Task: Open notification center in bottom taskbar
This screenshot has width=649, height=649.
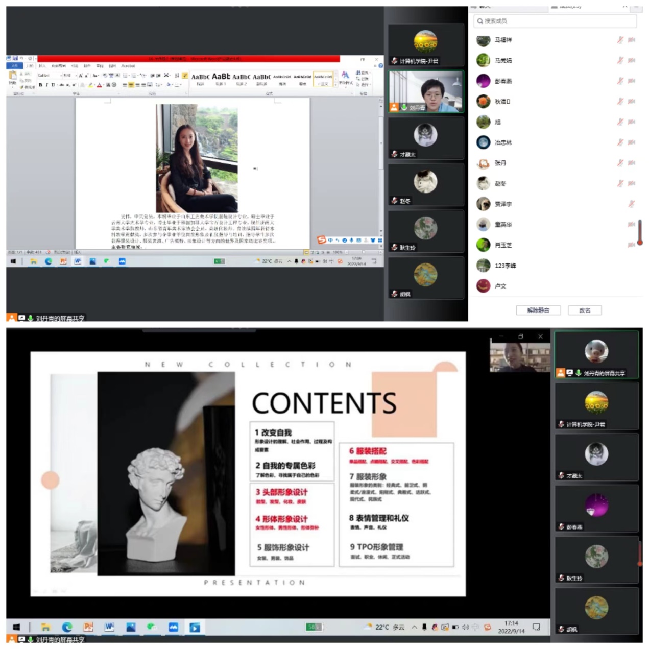Action: pyautogui.click(x=536, y=627)
